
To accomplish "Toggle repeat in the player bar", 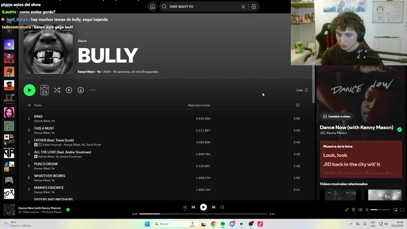I will point(222,207).
